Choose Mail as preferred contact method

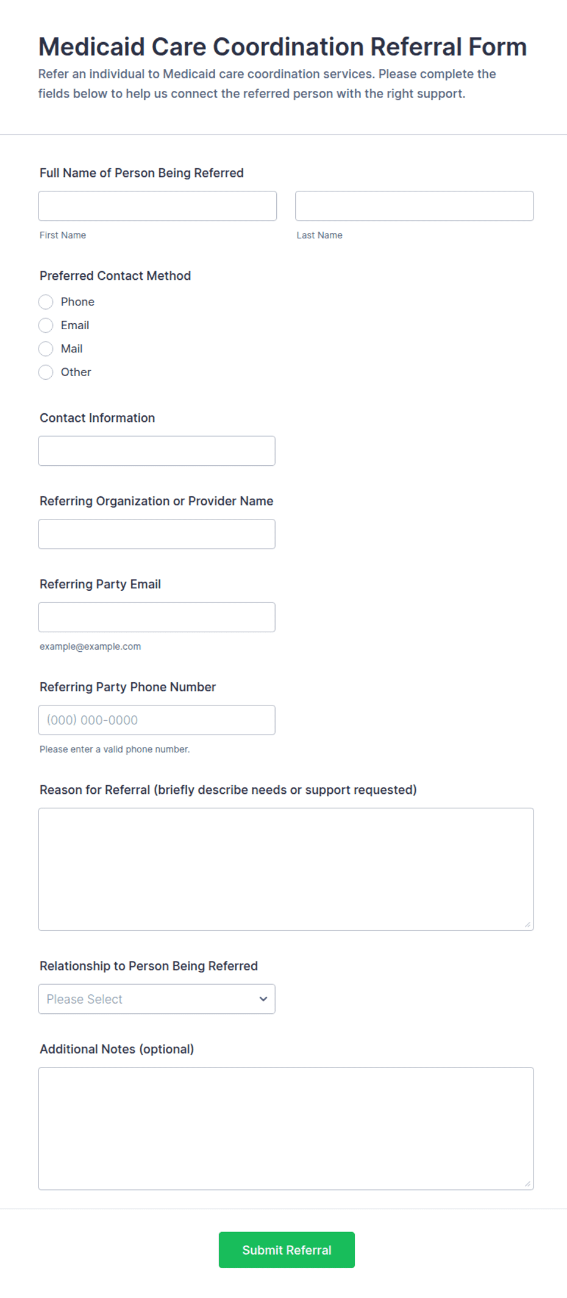[x=46, y=349]
